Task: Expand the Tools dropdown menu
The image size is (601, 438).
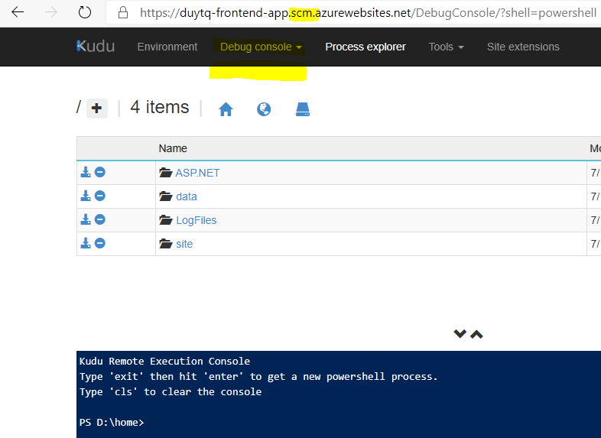Action: point(446,47)
